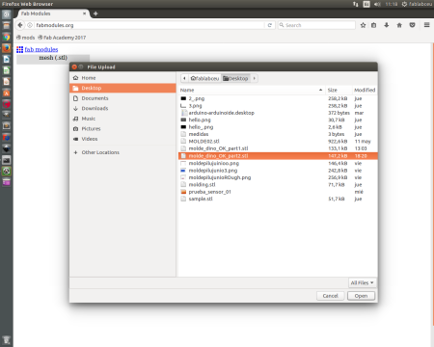The width and height of the screenshot is (434, 347).
Task: Close the Fab Modules tab
Action: 85,13
